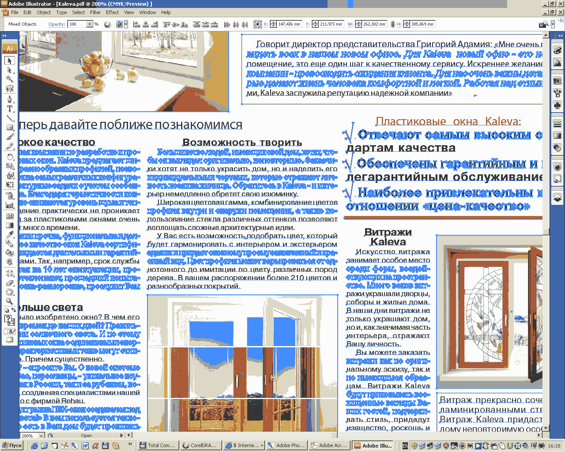This screenshot has height=452, width=565.
Task: Open the status bar display options arrow
Action: (121, 435)
